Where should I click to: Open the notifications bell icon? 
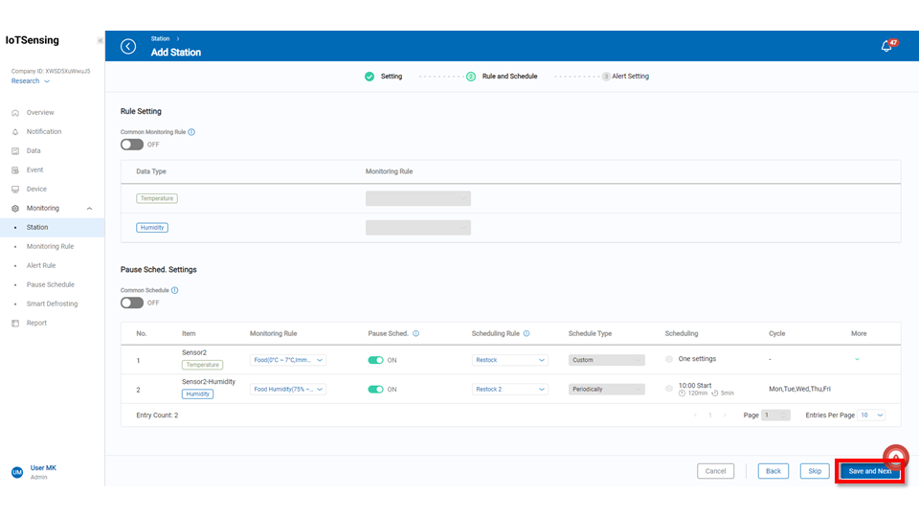[x=886, y=46]
